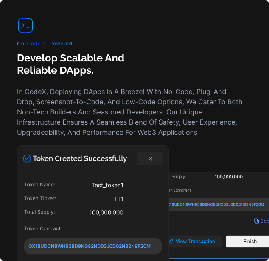Click the Token Contract label in front dialog
This screenshot has height=261, width=269.
tap(42, 228)
